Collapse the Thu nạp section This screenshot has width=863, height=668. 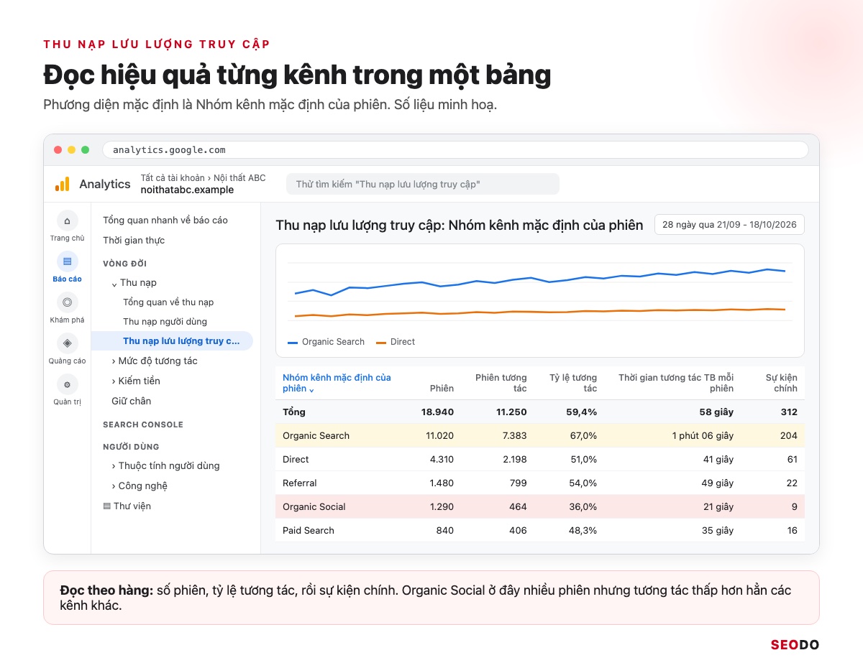tap(114, 283)
